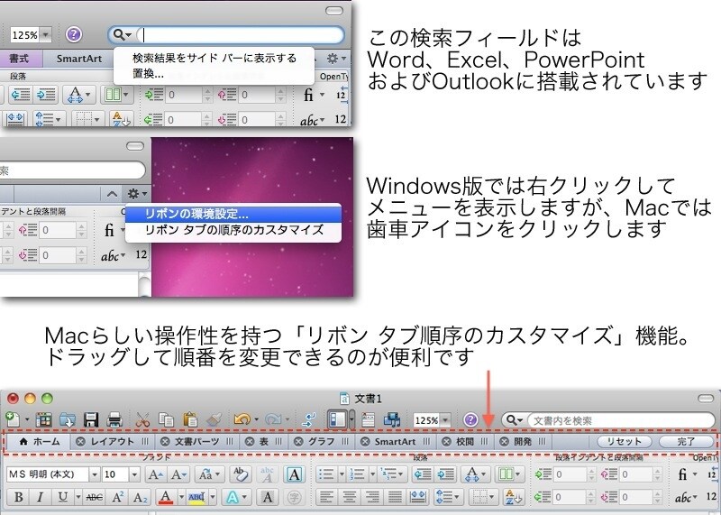This screenshot has width=721, height=515.
Task: Click the Print icon in bottom toolbar
Action: (114, 419)
